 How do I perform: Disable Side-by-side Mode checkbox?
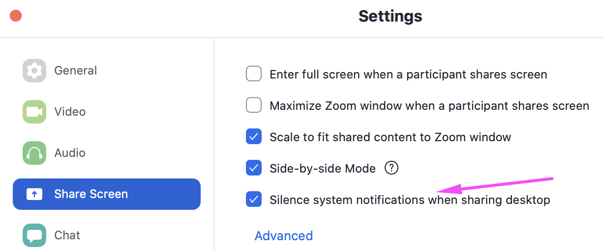pos(254,168)
